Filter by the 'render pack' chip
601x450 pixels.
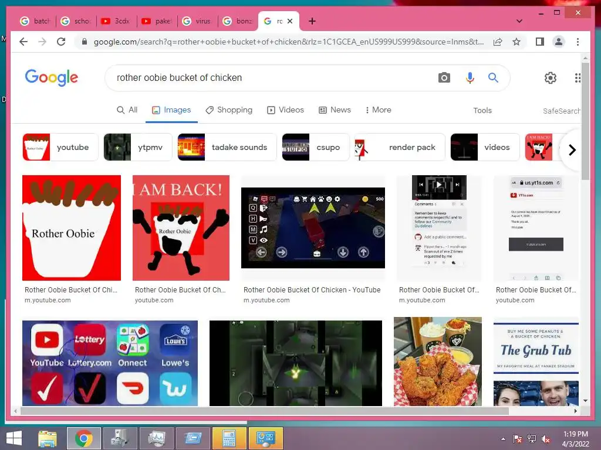coord(400,147)
